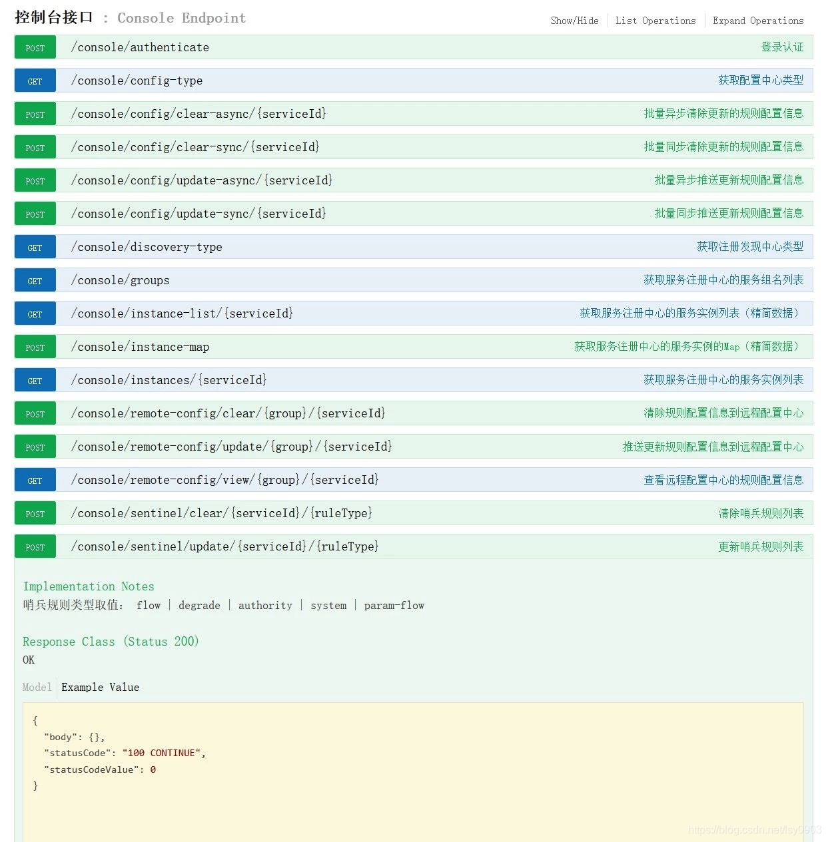Expand /console/instances/{serviceId} operation
Screen dimensions: 828x842
[x=169, y=380]
